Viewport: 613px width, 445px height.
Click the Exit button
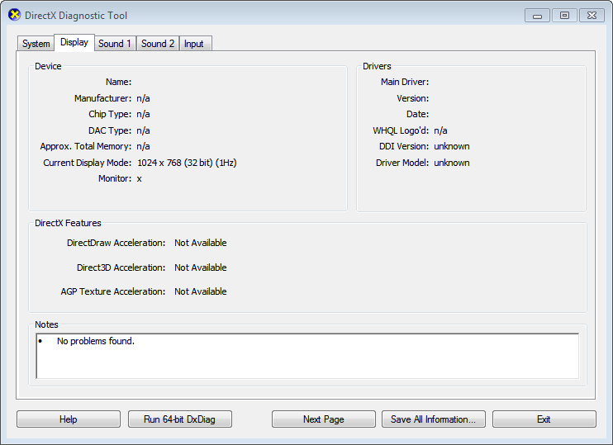544,419
